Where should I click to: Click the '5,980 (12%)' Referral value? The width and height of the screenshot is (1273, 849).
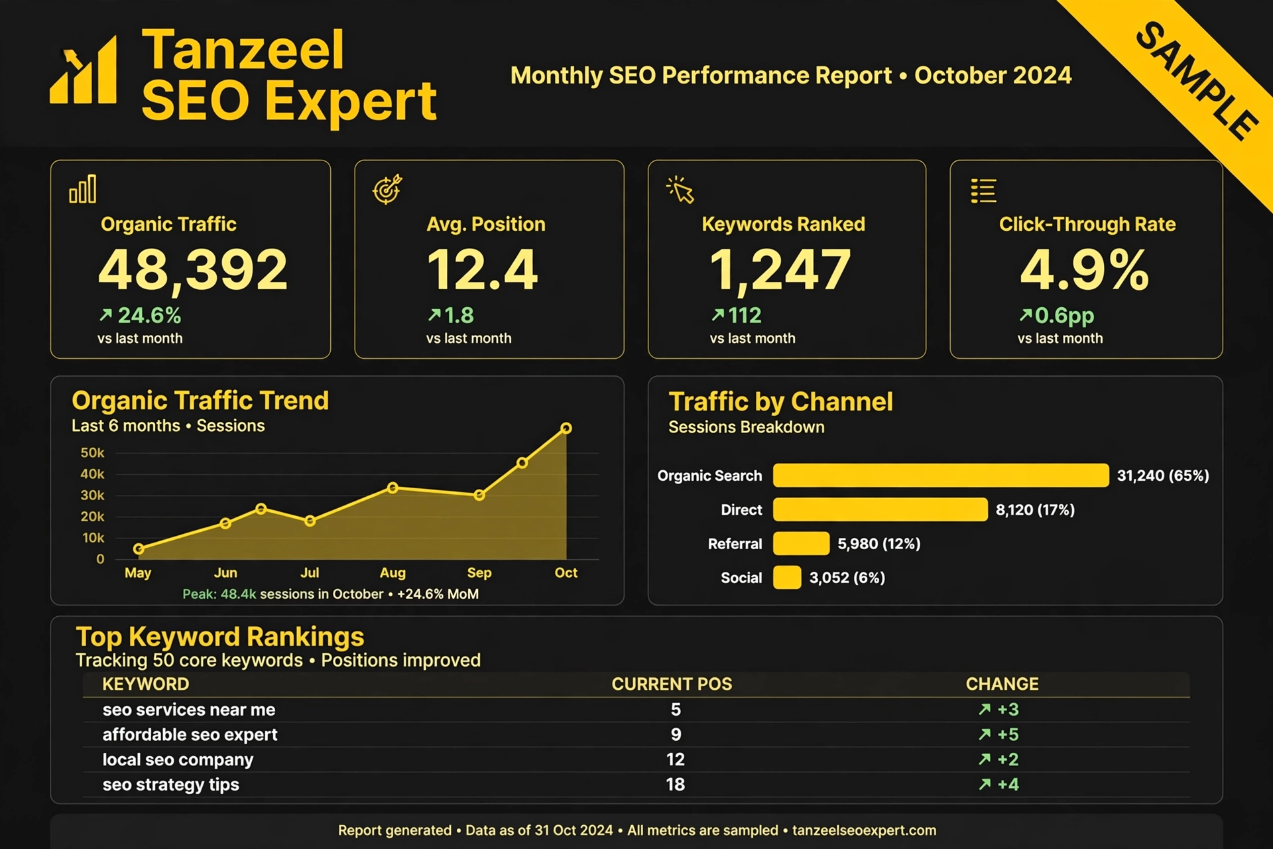pyautogui.click(x=879, y=544)
